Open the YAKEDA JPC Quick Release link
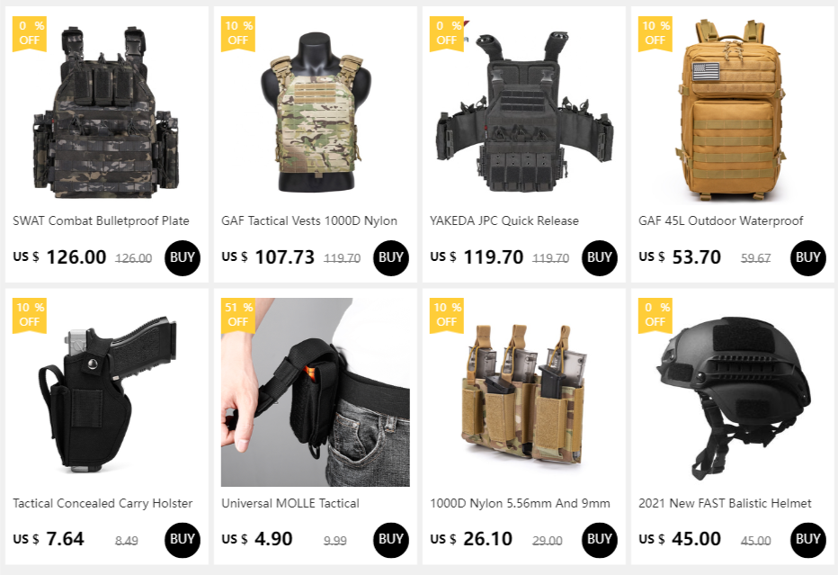Image resolution: width=838 pixels, height=575 pixels. click(504, 220)
